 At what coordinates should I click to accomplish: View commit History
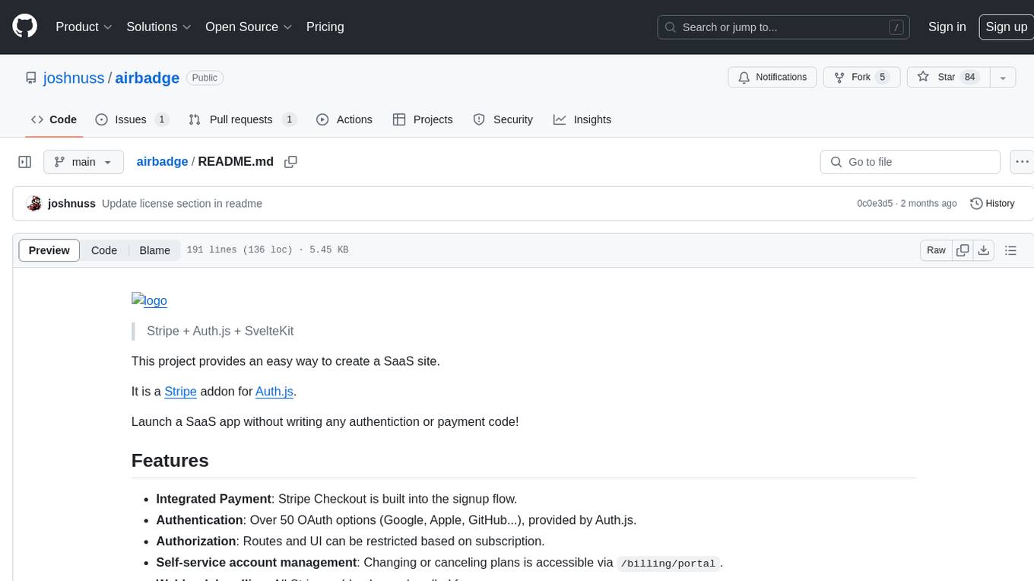[x=992, y=203]
